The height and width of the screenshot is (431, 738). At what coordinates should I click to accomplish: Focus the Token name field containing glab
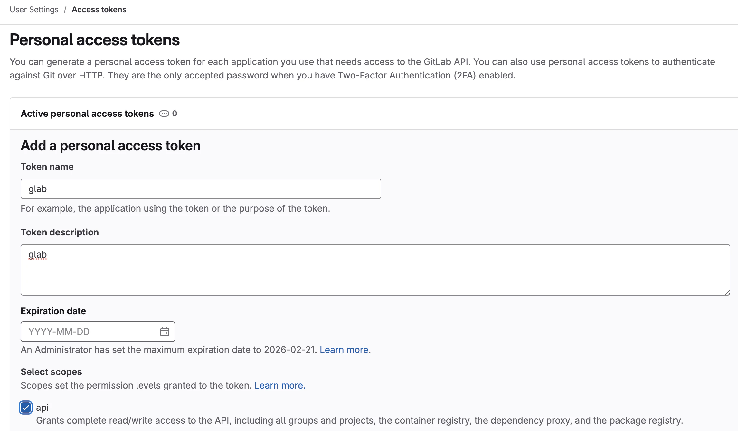pos(201,189)
